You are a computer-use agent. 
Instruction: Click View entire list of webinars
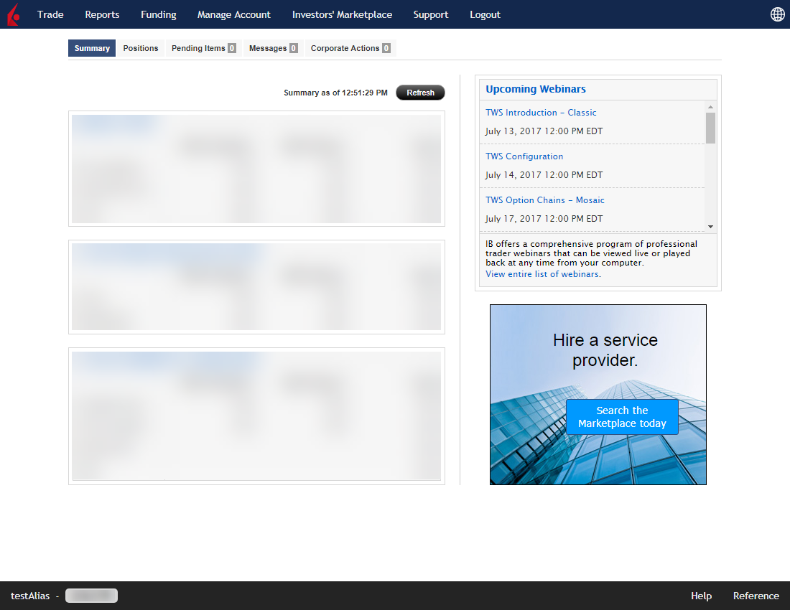(x=542, y=274)
